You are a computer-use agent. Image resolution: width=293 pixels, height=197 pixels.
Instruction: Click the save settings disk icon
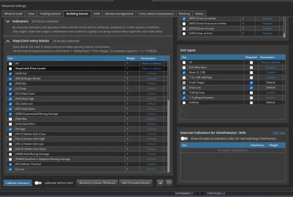coord(169,183)
